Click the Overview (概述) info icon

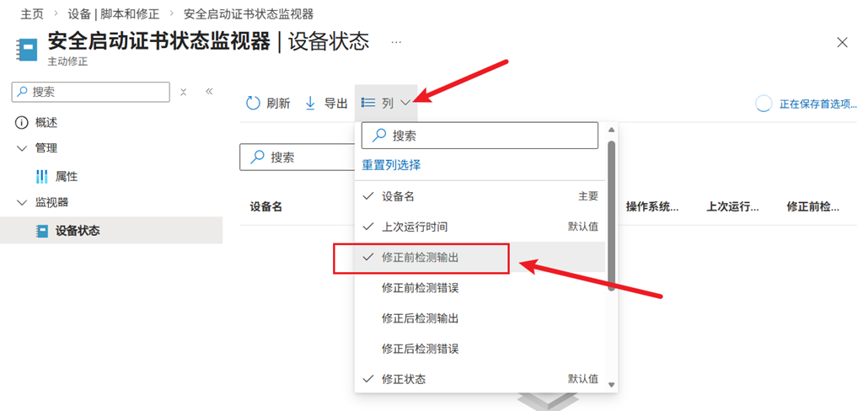[22, 122]
